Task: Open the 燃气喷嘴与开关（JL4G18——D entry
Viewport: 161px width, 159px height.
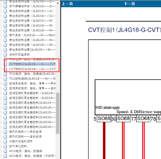Action: pos(32,6)
